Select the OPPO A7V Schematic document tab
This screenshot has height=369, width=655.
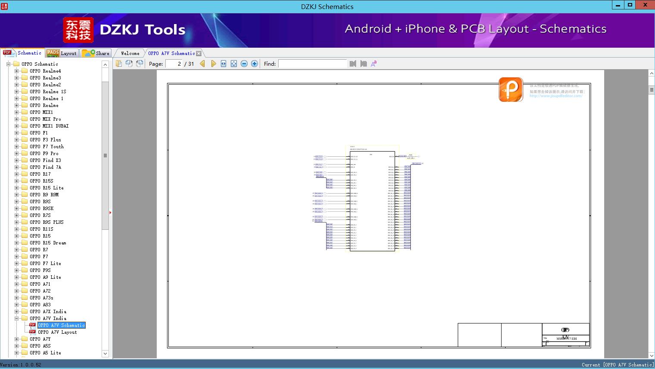click(x=171, y=53)
